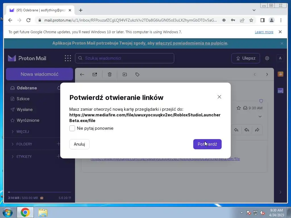Close the Potwierdź otwieranie linków dialog
Image resolution: width=291 pixels, height=218 pixels.
pyautogui.click(x=219, y=97)
